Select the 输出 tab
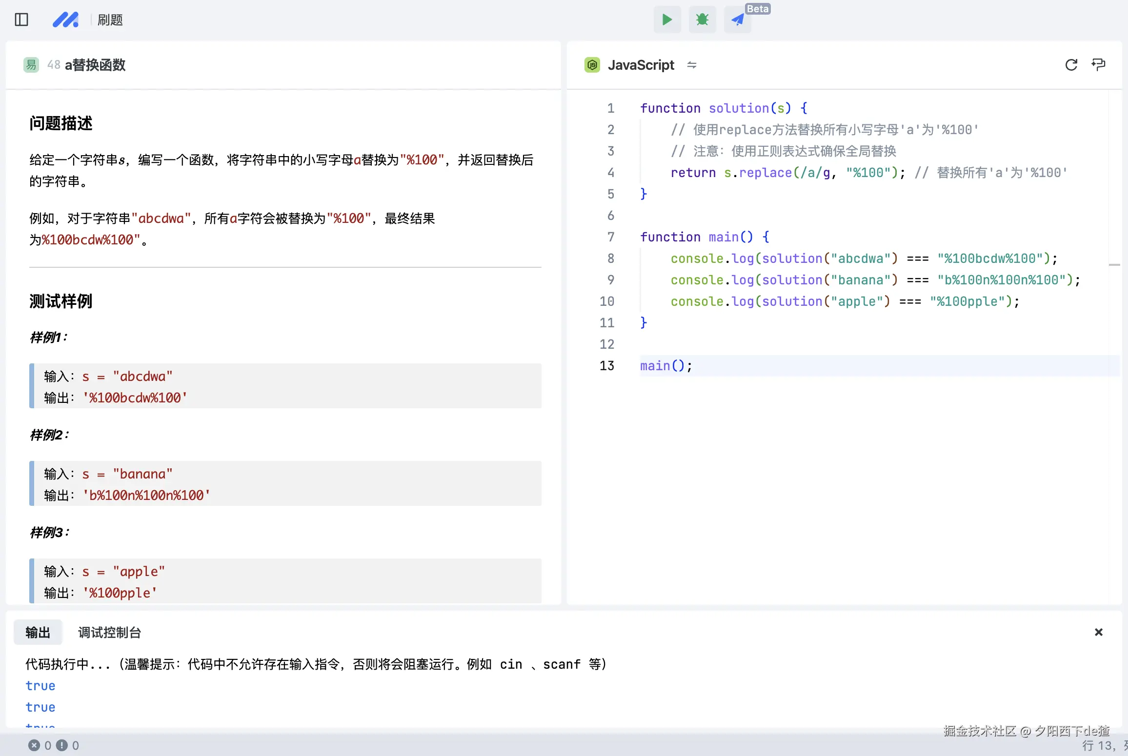 point(38,633)
